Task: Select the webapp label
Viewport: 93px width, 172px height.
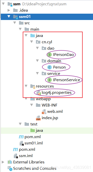Action: click(43, 99)
